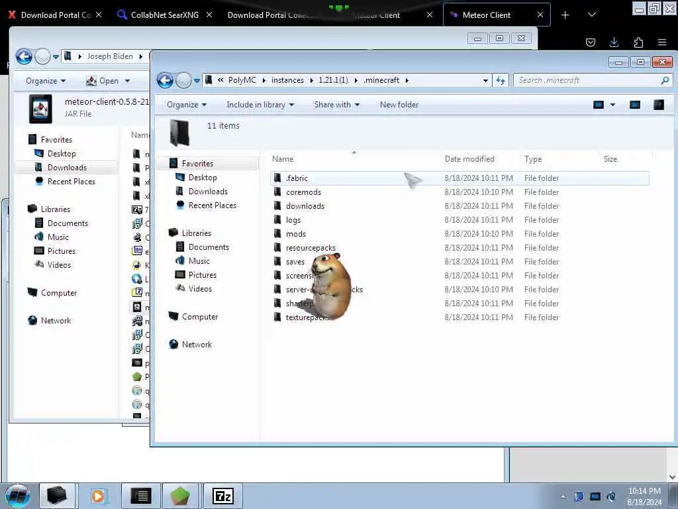Sort by Name column
This screenshot has height=509, width=678.
[x=282, y=159]
